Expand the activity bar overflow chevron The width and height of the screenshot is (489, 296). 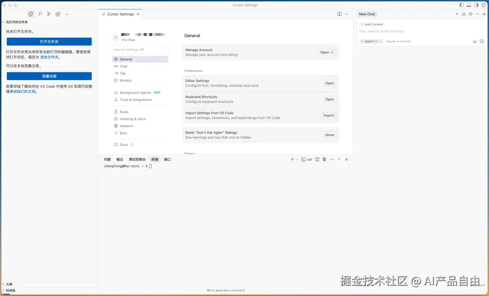[67, 14]
